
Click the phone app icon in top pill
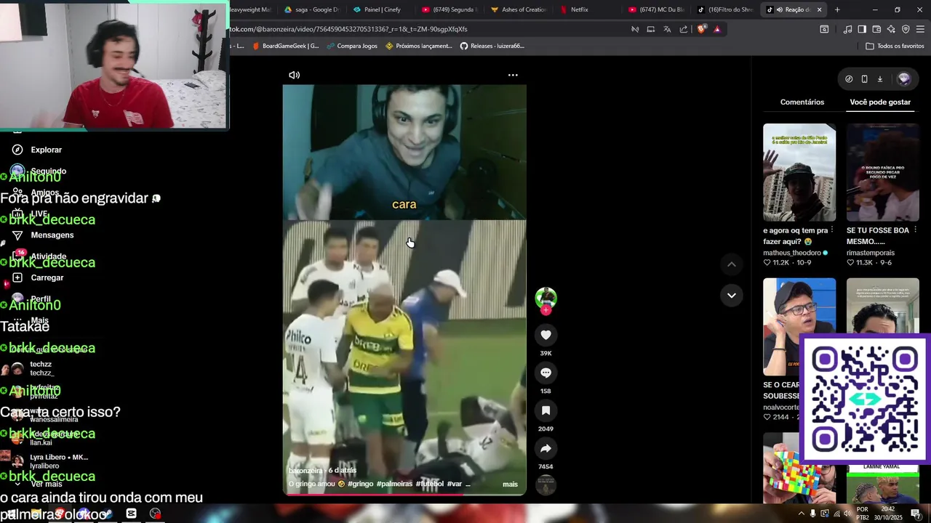tap(864, 79)
